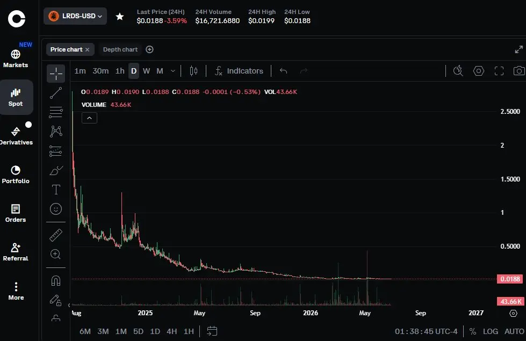This screenshot has height=341, width=526.
Task: Set date range to 1M
Action: (121, 331)
